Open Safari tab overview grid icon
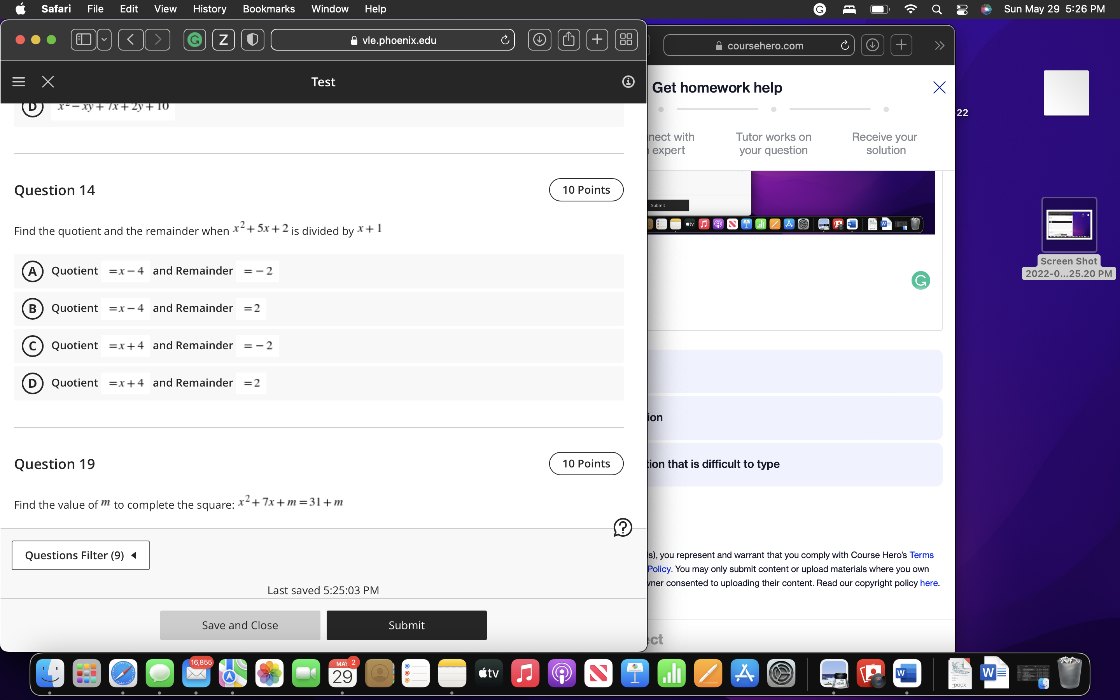This screenshot has height=700, width=1120. [626, 40]
